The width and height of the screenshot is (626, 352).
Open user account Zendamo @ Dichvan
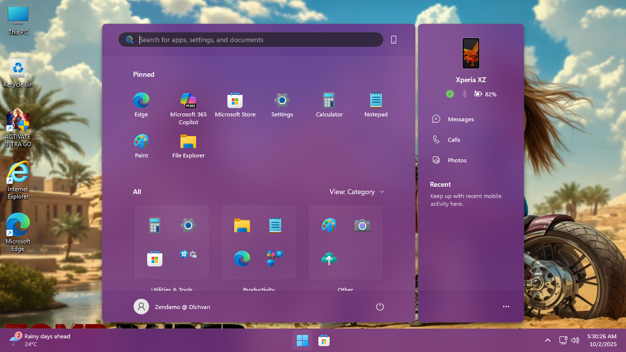click(x=172, y=307)
